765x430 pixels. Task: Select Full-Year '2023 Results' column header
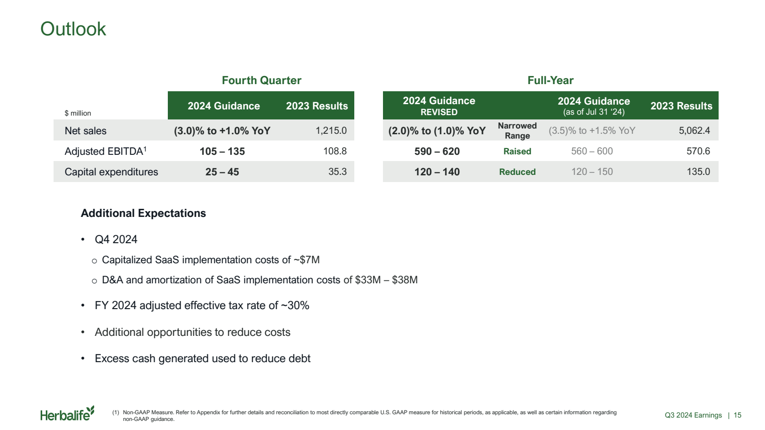click(x=681, y=106)
